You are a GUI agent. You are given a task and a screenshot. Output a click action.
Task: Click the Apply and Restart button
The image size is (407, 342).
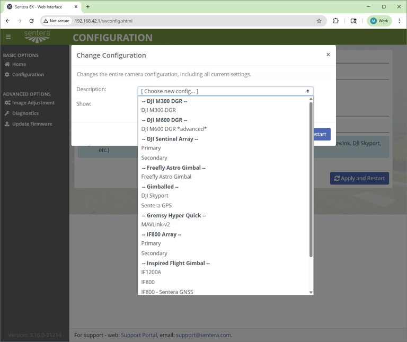(359, 178)
